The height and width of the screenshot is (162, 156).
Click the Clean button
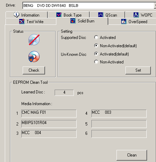click(x=132, y=155)
